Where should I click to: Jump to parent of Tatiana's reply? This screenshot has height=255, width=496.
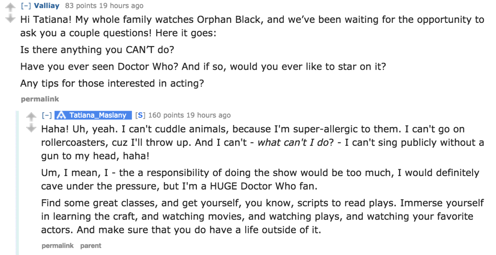[x=91, y=246]
